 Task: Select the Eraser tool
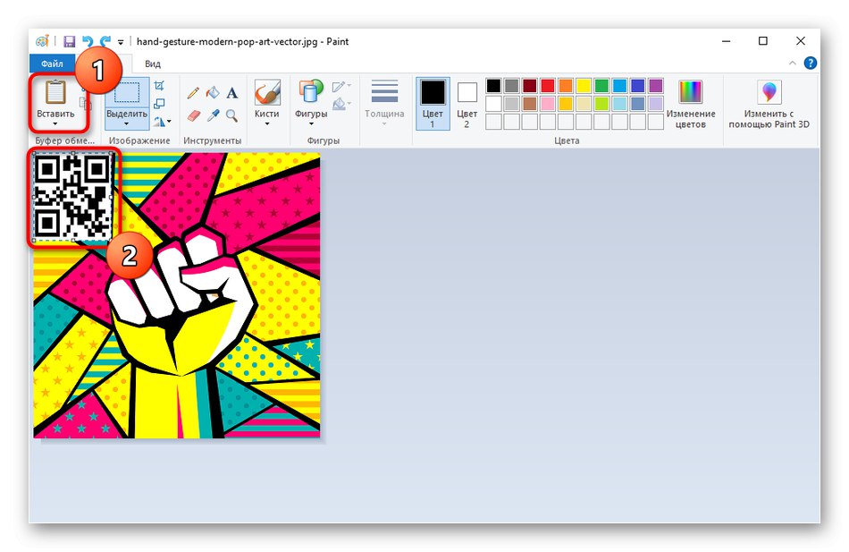click(193, 115)
